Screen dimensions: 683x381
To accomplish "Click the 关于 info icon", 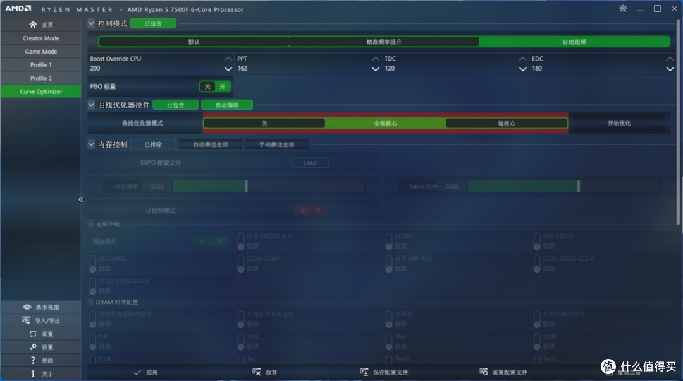I will click(33, 373).
